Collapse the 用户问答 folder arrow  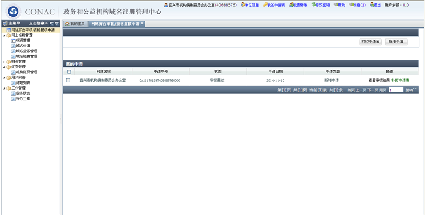[4, 77]
